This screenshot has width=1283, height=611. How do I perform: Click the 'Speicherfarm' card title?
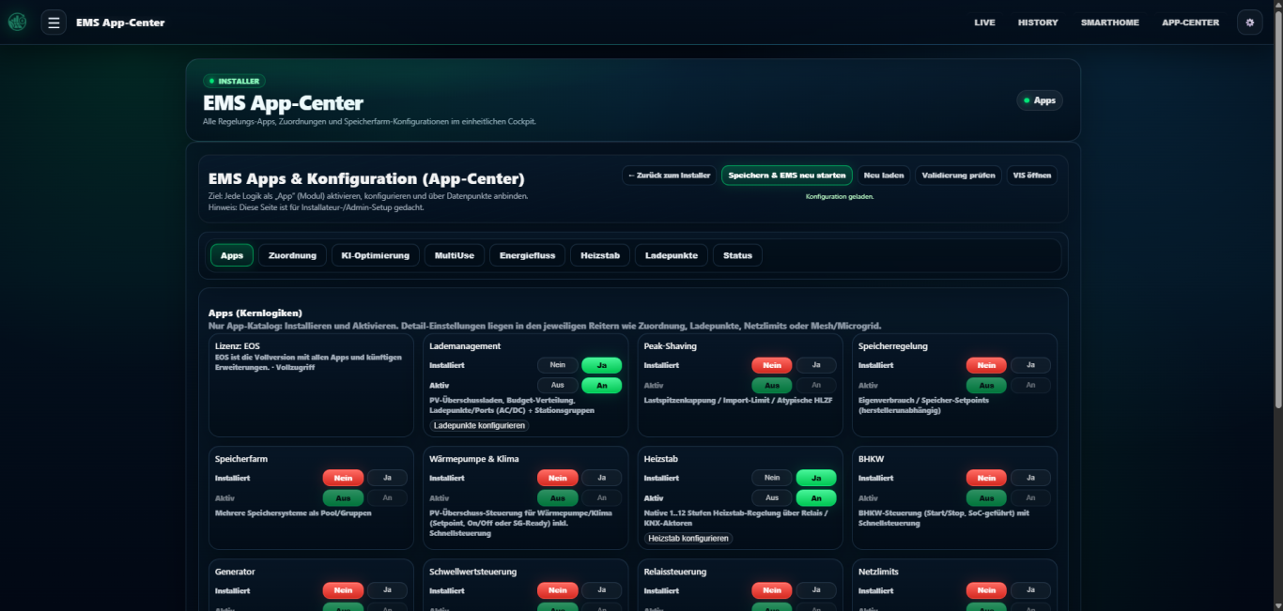point(241,459)
